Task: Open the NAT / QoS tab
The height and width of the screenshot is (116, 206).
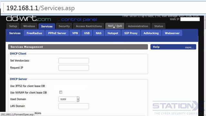Action: 115,26
